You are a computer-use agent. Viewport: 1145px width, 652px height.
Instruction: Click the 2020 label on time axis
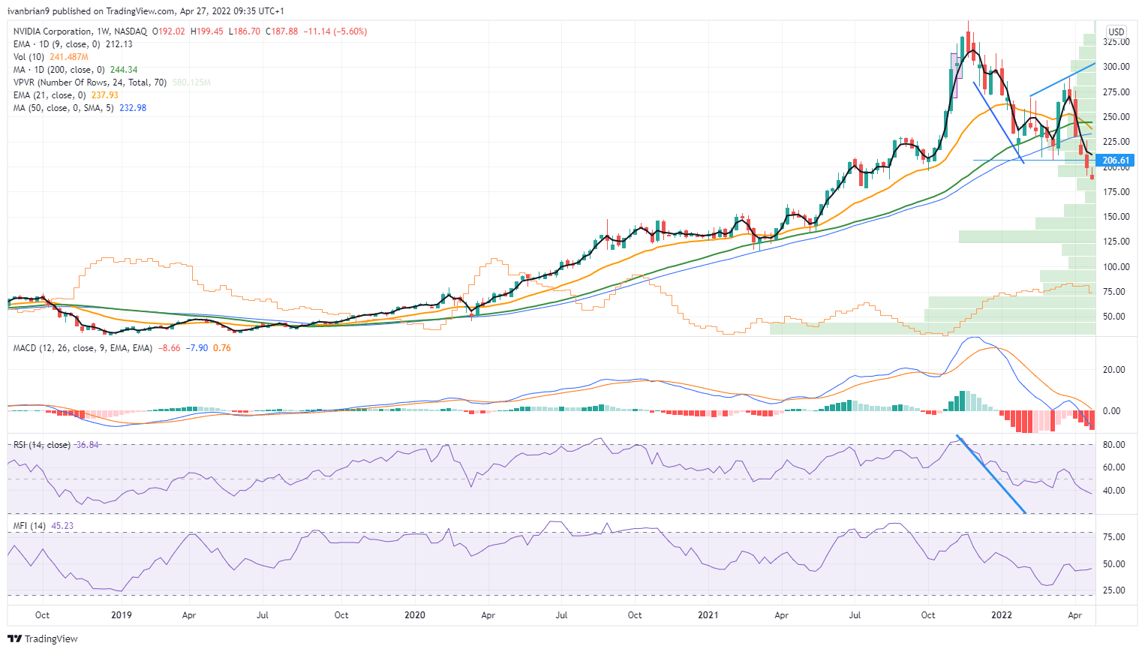click(415, 615)
